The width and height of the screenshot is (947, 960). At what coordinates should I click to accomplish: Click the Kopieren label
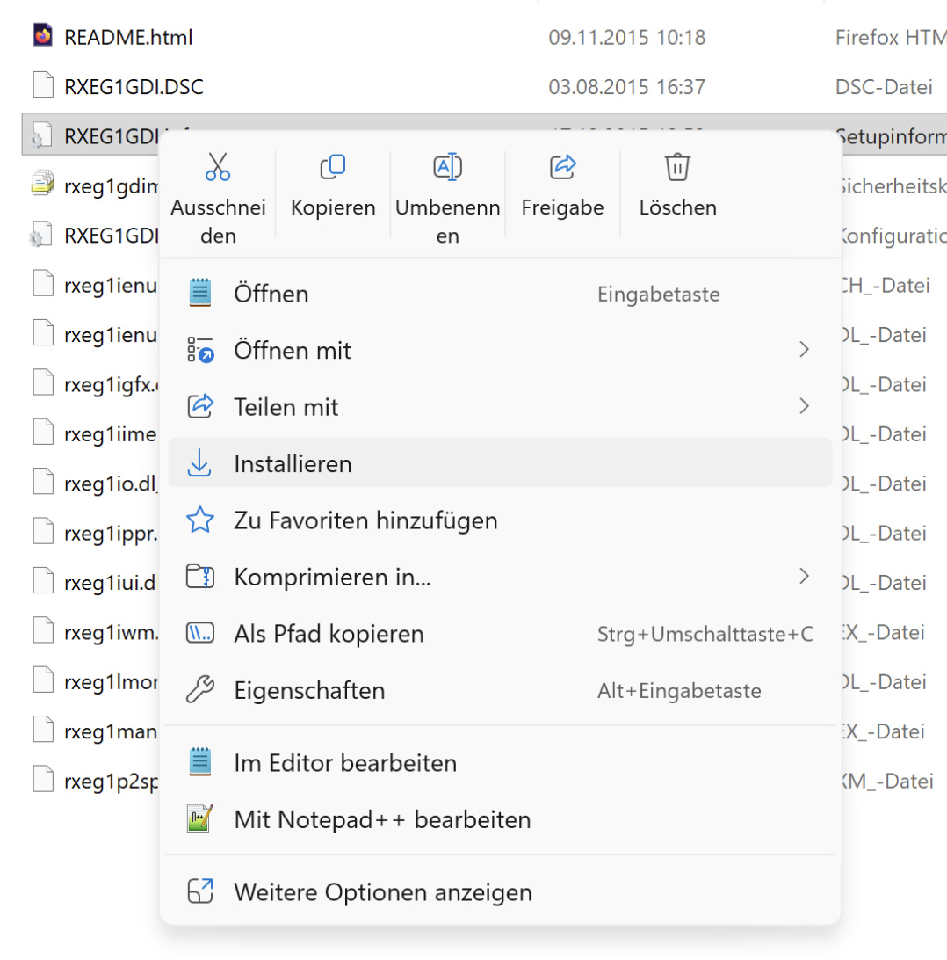pos(333,207)
